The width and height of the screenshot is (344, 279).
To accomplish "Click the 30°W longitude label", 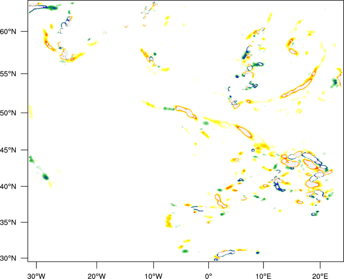I will tap(37, 276).
